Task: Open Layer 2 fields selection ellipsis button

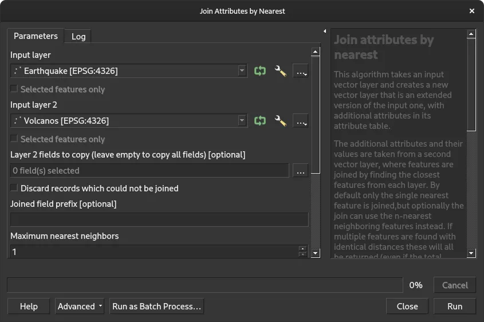Action: tap(301, 171)
